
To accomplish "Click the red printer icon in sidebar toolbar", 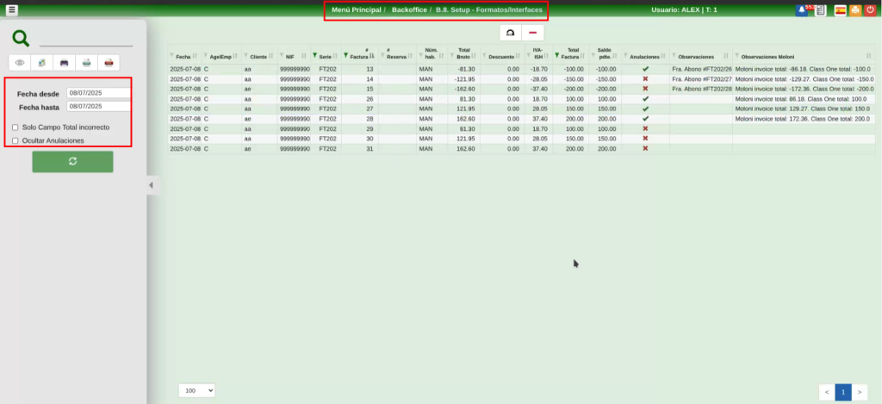I will click(x=109, y=63).
